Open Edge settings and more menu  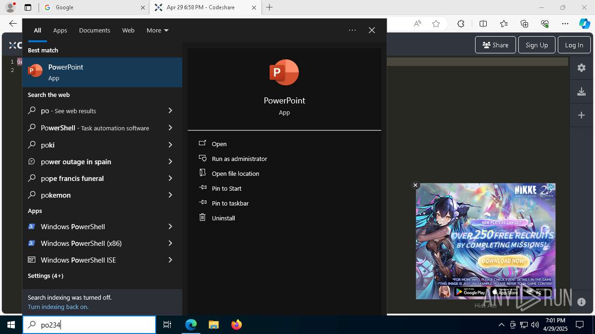pyautogui.click(x=565, y=24)
